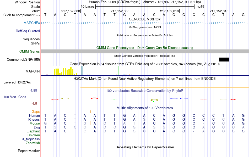Screen dimensions: 249x157
Task: Open the H3K27Ac Mark track title
Action: coord(145,79)
